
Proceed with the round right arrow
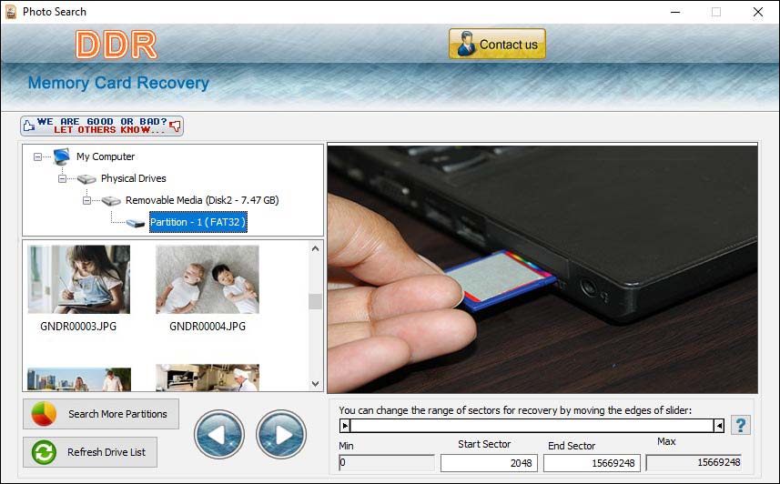[281, 434]
